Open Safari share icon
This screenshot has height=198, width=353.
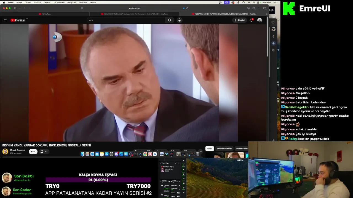(254, 8)
